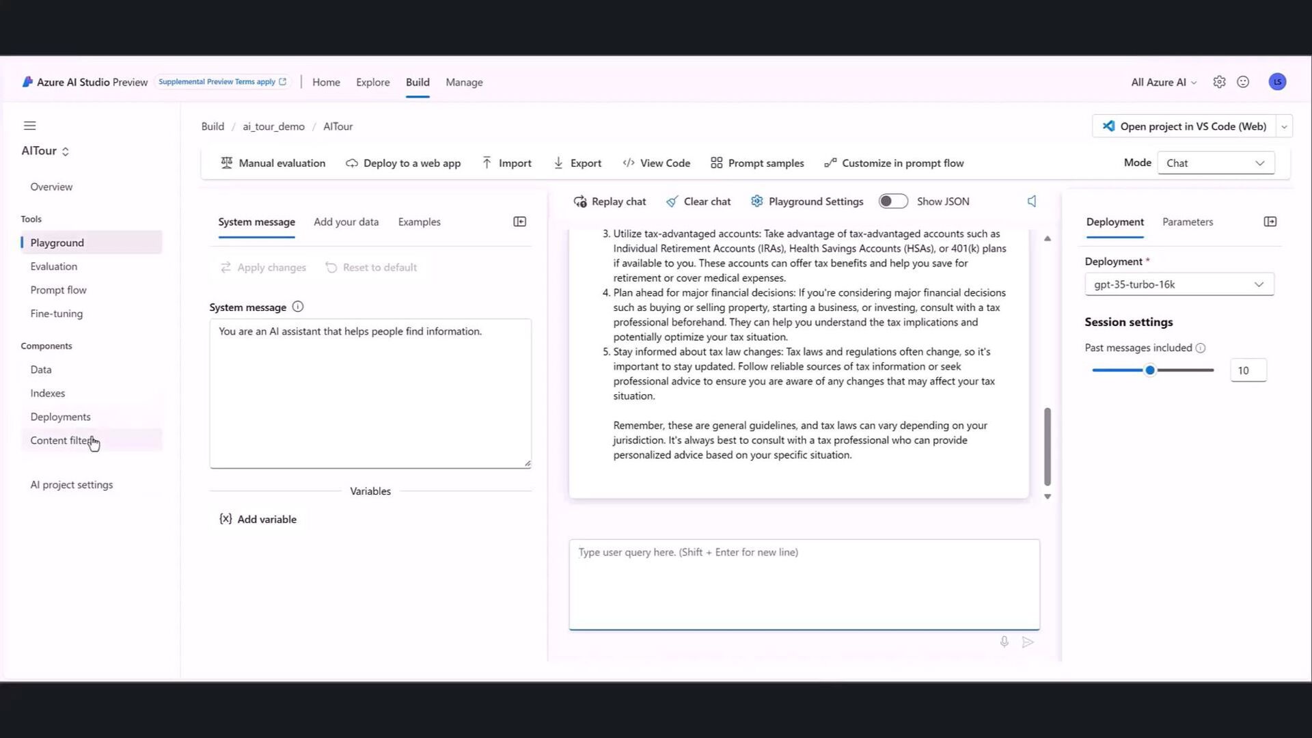The height and width of the screenshot is (738, 1312).
Task: Switch to the Examples tab
Action: pos(419,221)
